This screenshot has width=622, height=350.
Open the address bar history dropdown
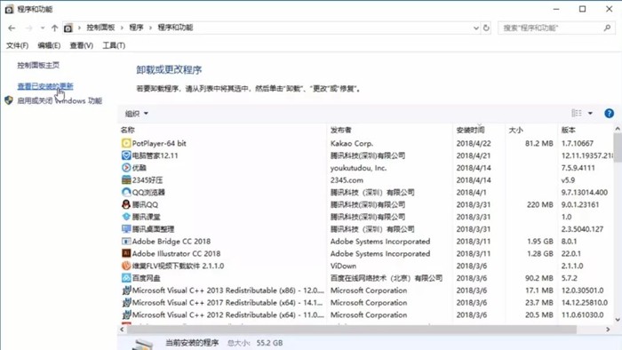coord(476,28)
